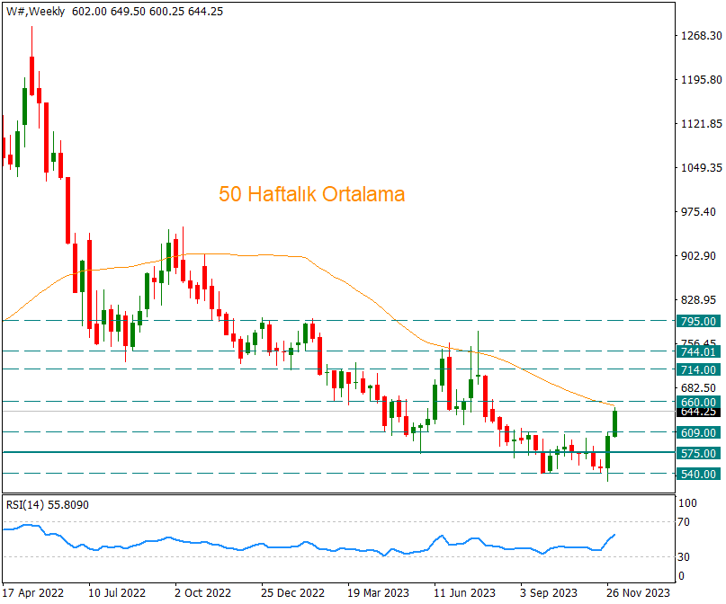The image size is (726, 604).
Task: Click the 1268.30 price axis value
Action: (x=701, y=36)
